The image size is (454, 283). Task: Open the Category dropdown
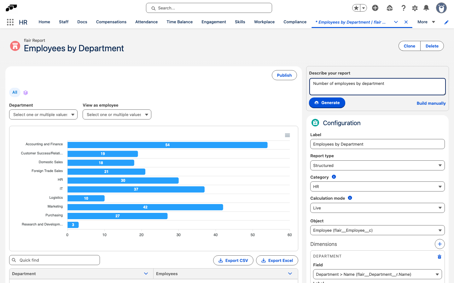tap(377, 186)
